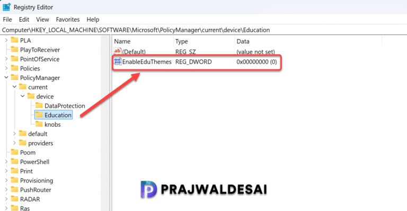Image resolution: width=407 pixels, height=211 pixels.
Task: Click the device folder icon
Action: coord(31,96)
